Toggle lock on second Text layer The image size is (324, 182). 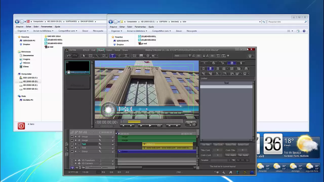tap(113, 148)
